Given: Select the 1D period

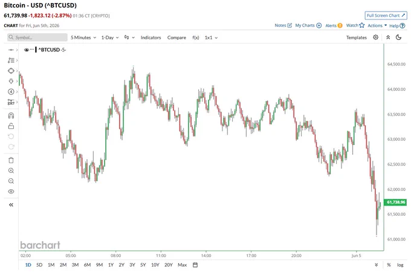Looking at the screenshot, I should pos(28,265).
